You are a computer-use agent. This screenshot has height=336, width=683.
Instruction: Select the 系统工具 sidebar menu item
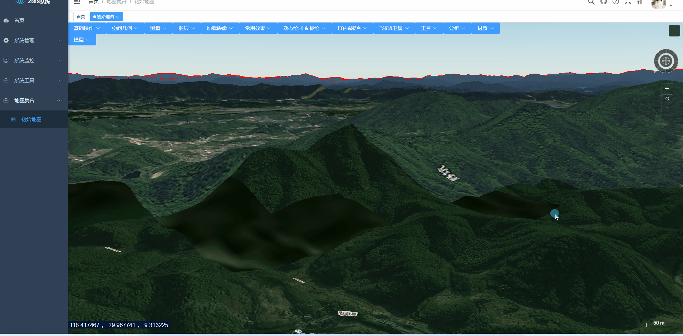pyautogui.click(x=34, y=80)
